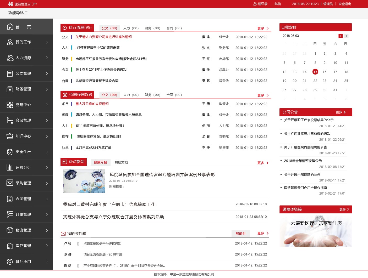Click the 人力资源 icon in sidebar
Screen dimensions: 368x278
(x=10, y=58)
